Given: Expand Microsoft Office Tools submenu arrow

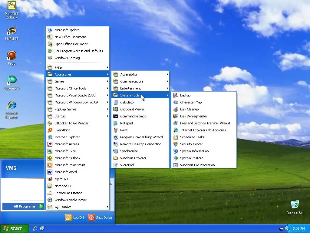Looking at the screenshot, I should 107,88.
